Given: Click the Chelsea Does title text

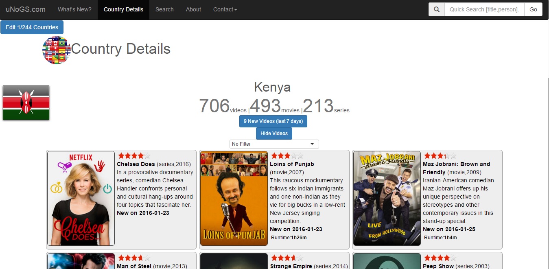Looking at the screenshot, I should (136, 164).
